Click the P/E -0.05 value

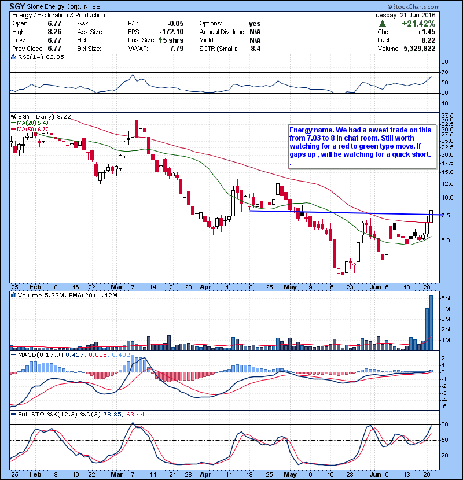[x=175, y=24]
